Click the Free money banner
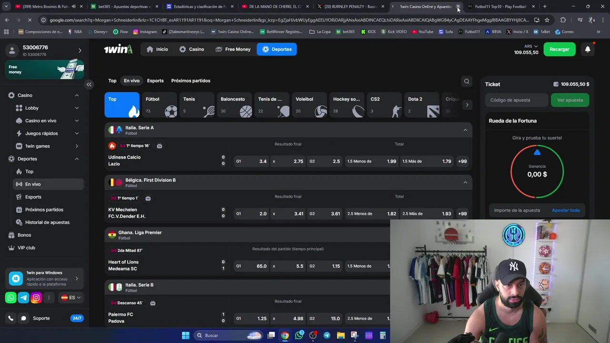The width and height of the screenshot is (610, 343). coord(44,70)
